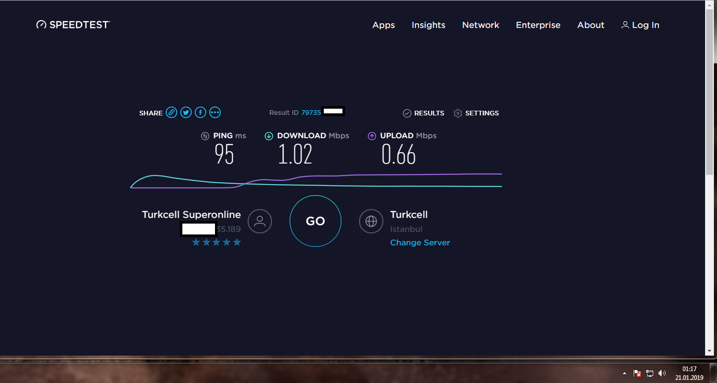Click the Log In link
Image resolution: width=717 pixels, height=383 pixels.
pyautogui.click(x=646, y=25)
